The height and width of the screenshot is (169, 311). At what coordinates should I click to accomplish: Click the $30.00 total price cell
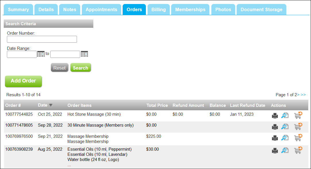pyautogui.click(x=152, y=149)
